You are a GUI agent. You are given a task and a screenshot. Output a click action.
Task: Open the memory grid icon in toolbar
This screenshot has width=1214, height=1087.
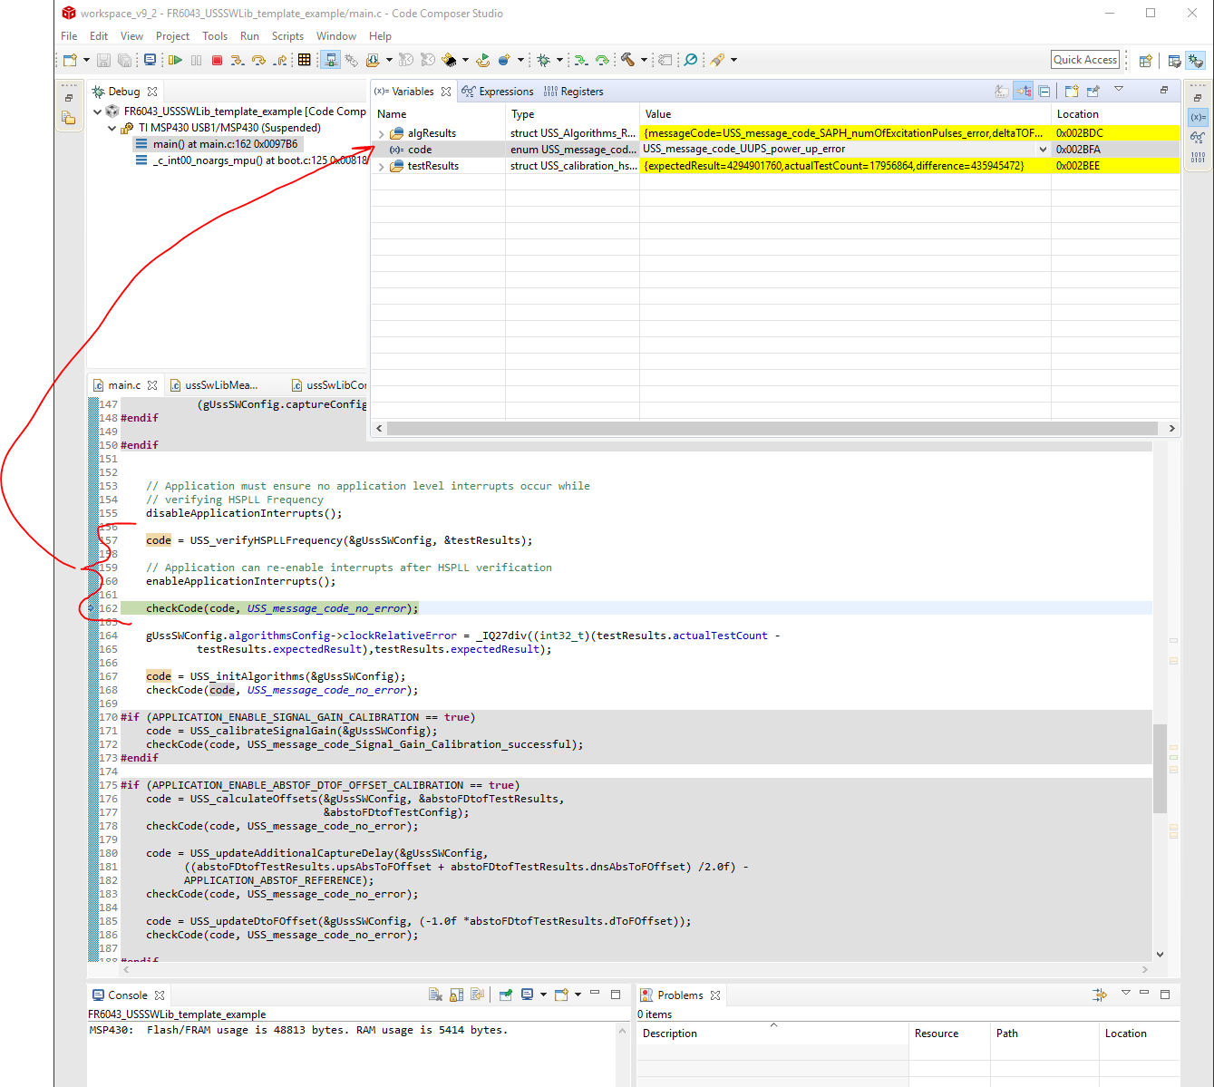(304, 60)
